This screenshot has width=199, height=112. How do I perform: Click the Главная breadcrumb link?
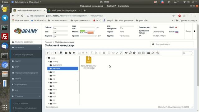coord(48,42)
